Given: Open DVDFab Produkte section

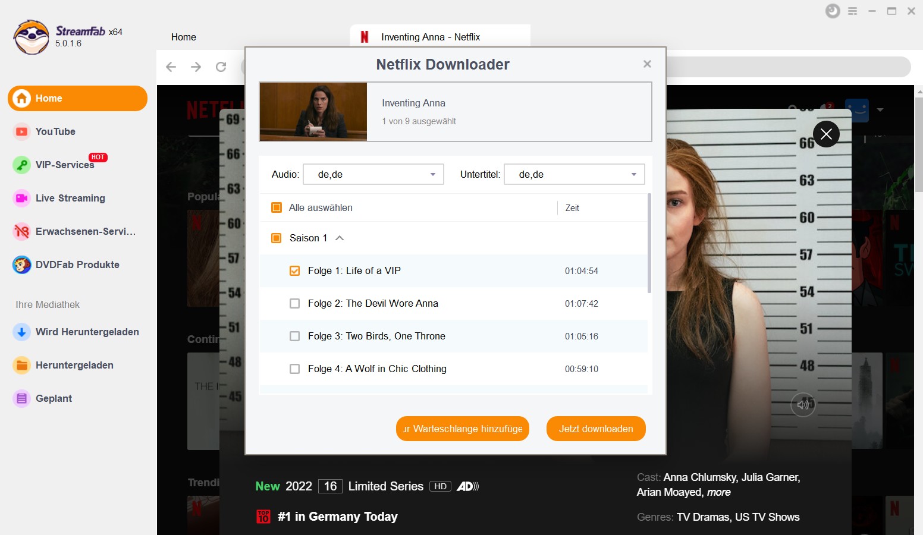Looking at the screenshot, I should [x=77, y=265].
